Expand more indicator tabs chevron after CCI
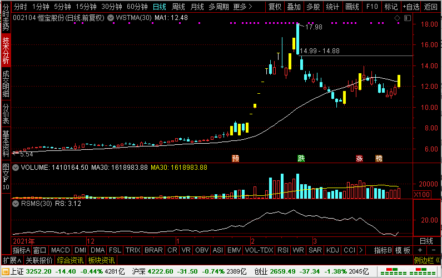Image resolution: width=442 pixels, height=278 pixels. click(x=361, y=250)
